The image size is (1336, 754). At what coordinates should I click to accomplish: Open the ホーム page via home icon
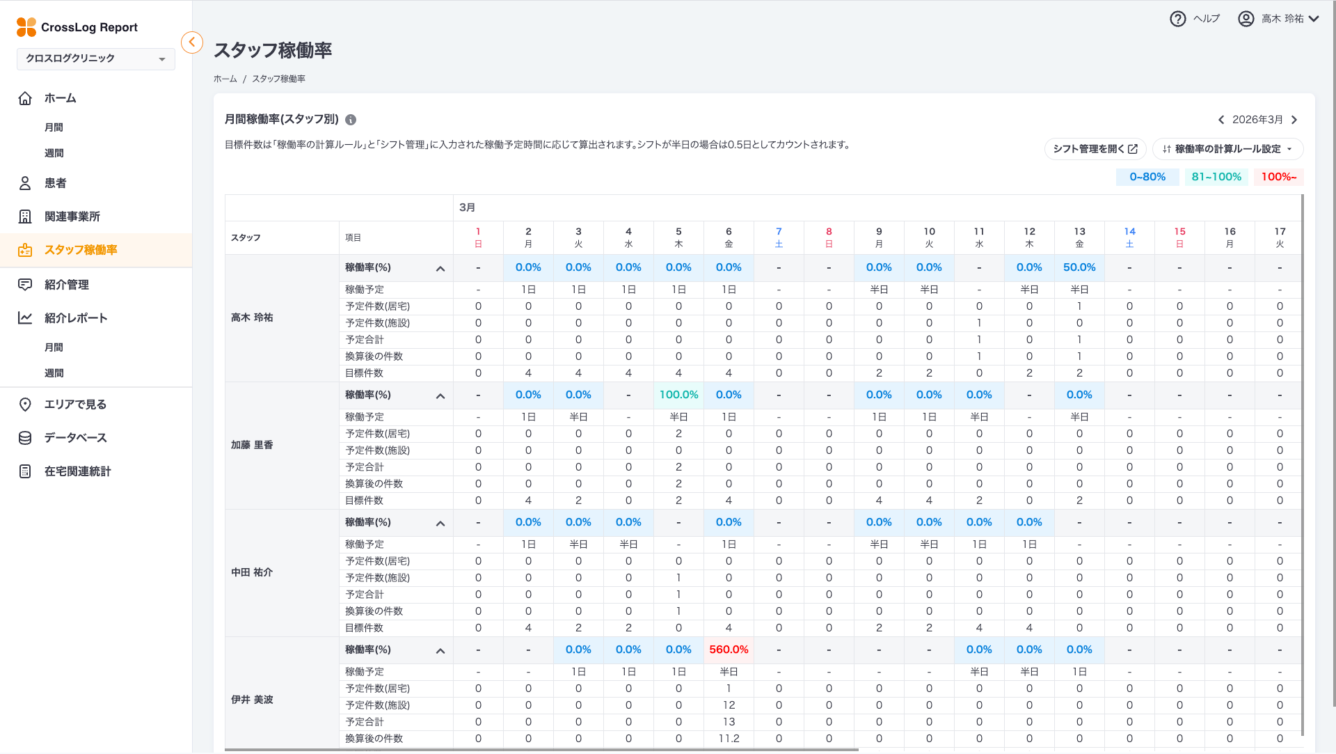pyautogui.click(x=25, y=98)
